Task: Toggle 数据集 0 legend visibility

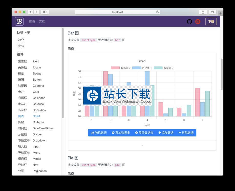Action: click(121, 68)
